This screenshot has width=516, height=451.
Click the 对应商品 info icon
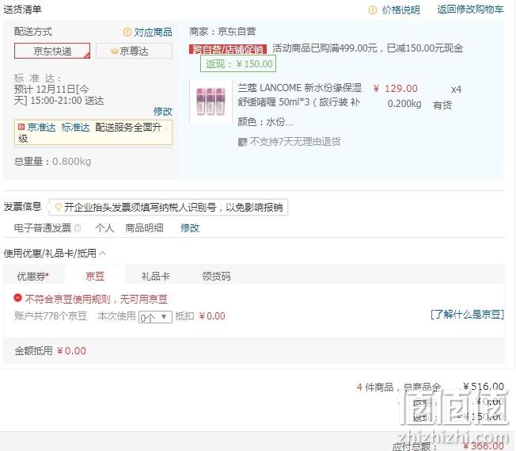[127, 32]
